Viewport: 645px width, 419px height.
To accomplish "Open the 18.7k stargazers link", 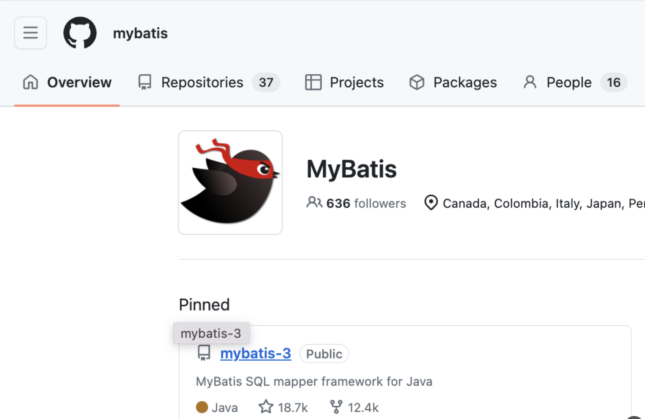I will coord(283,407).
